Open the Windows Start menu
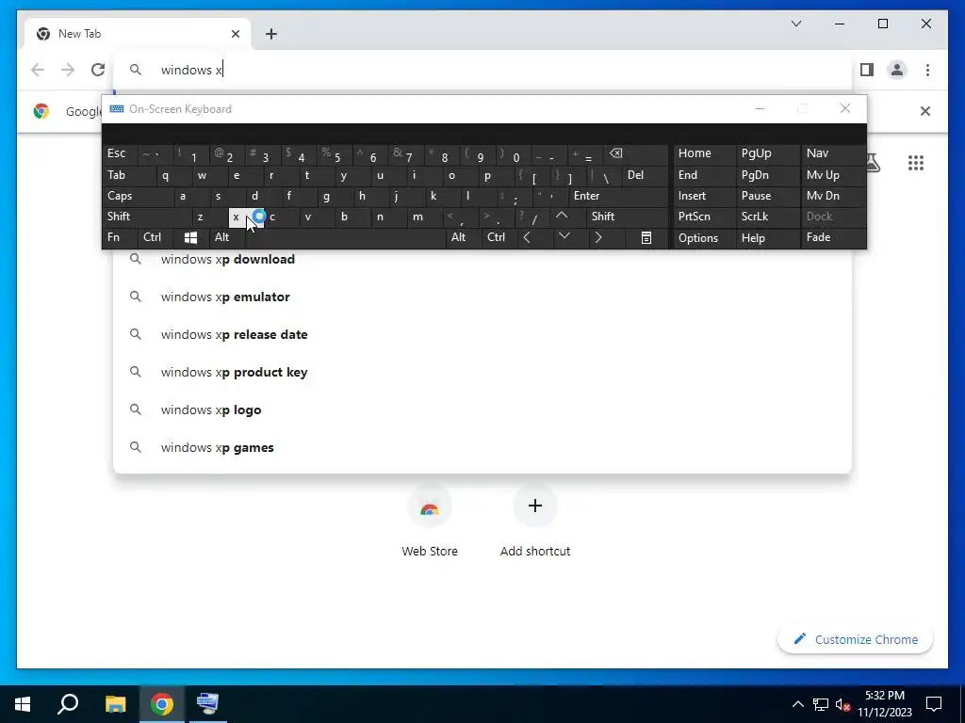The image size is (965, 723). click(x=23, y=704)
